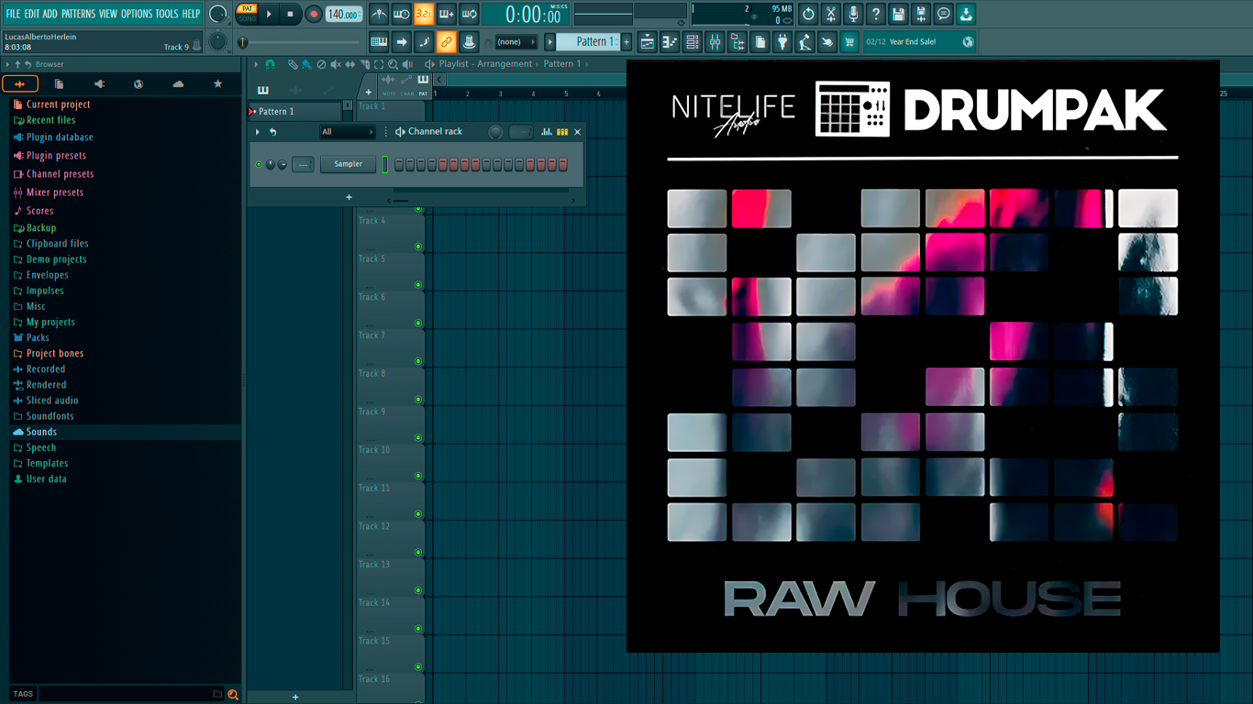Click the TAGS search field
The width and height of the screenshot is (1253, 704).
(x=126, y=694)
